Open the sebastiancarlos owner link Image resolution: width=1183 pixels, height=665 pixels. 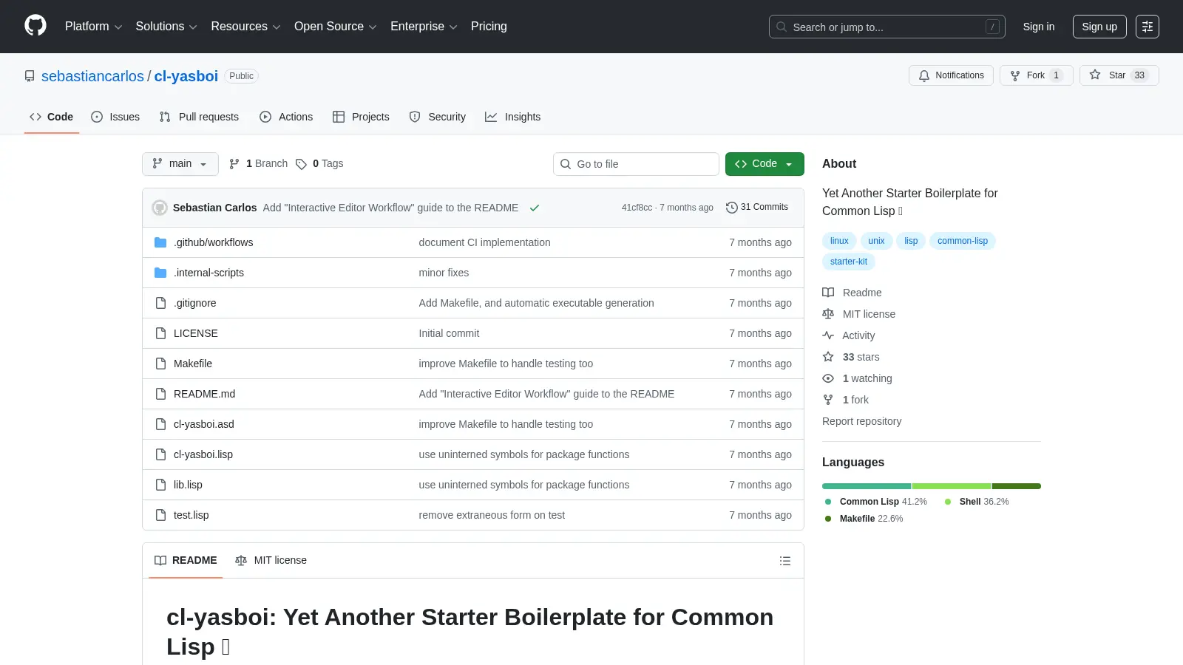(x=92, y=76)
